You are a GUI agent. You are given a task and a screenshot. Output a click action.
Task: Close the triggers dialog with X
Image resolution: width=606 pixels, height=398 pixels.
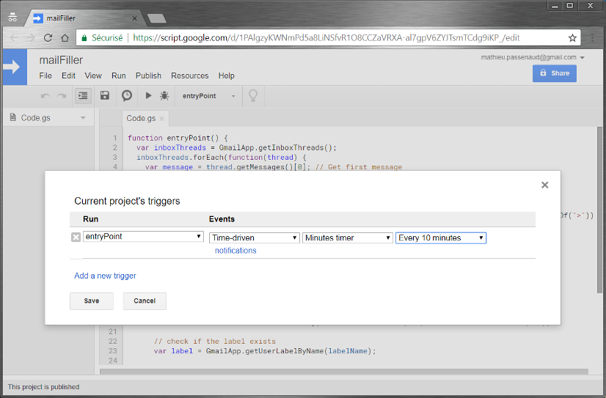click(x=544, y=185)
